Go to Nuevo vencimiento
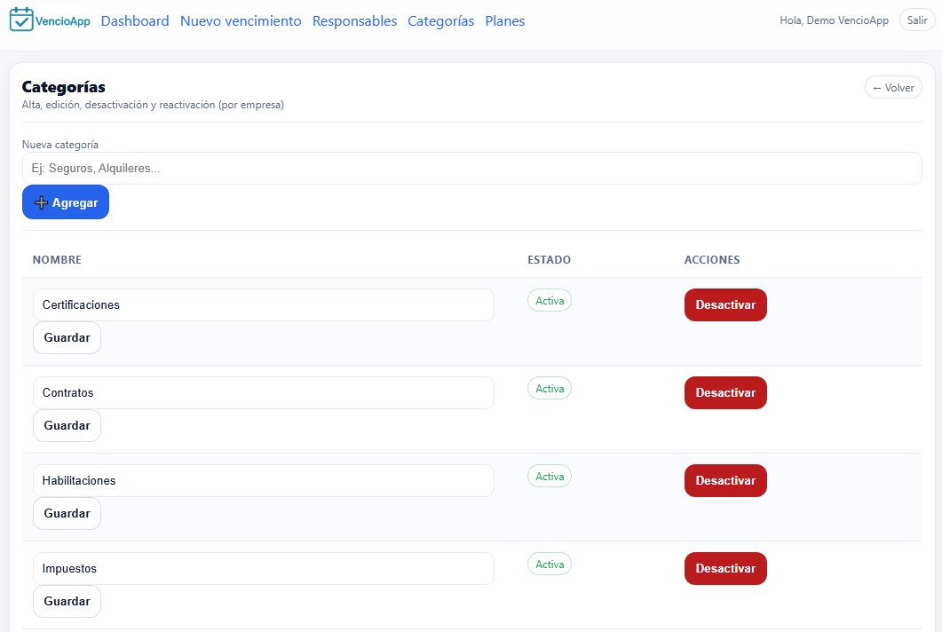Image resolution: width=942 pixels, height=632 pixels. coord(241,21)
